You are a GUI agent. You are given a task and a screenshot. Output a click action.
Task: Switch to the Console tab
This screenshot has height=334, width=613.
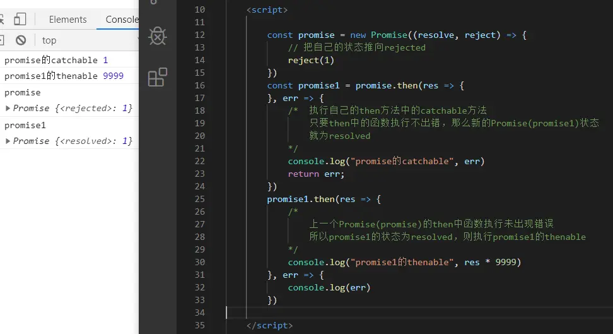coord(122,20)
